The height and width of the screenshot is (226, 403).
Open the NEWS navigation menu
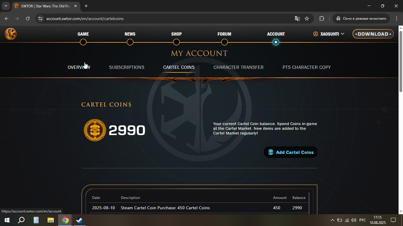[130, 34]
